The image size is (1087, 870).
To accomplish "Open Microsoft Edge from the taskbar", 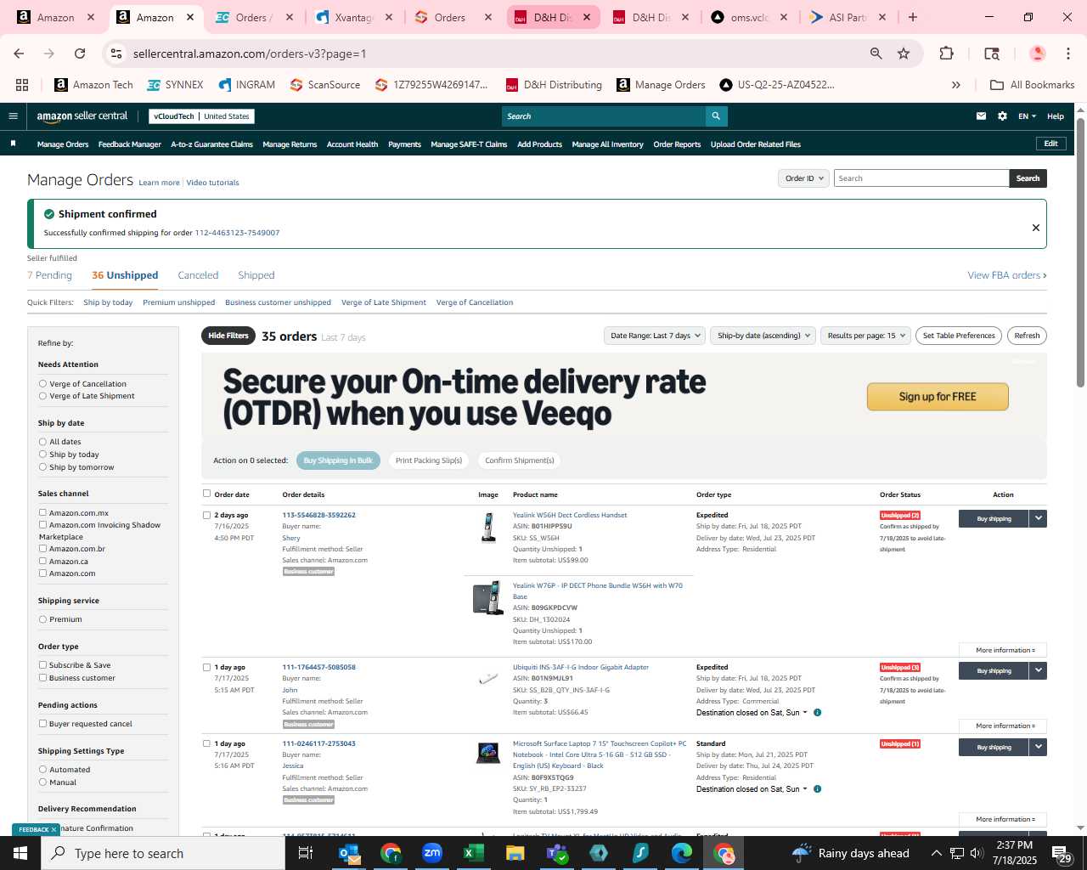I will click(x=682, y=853).
